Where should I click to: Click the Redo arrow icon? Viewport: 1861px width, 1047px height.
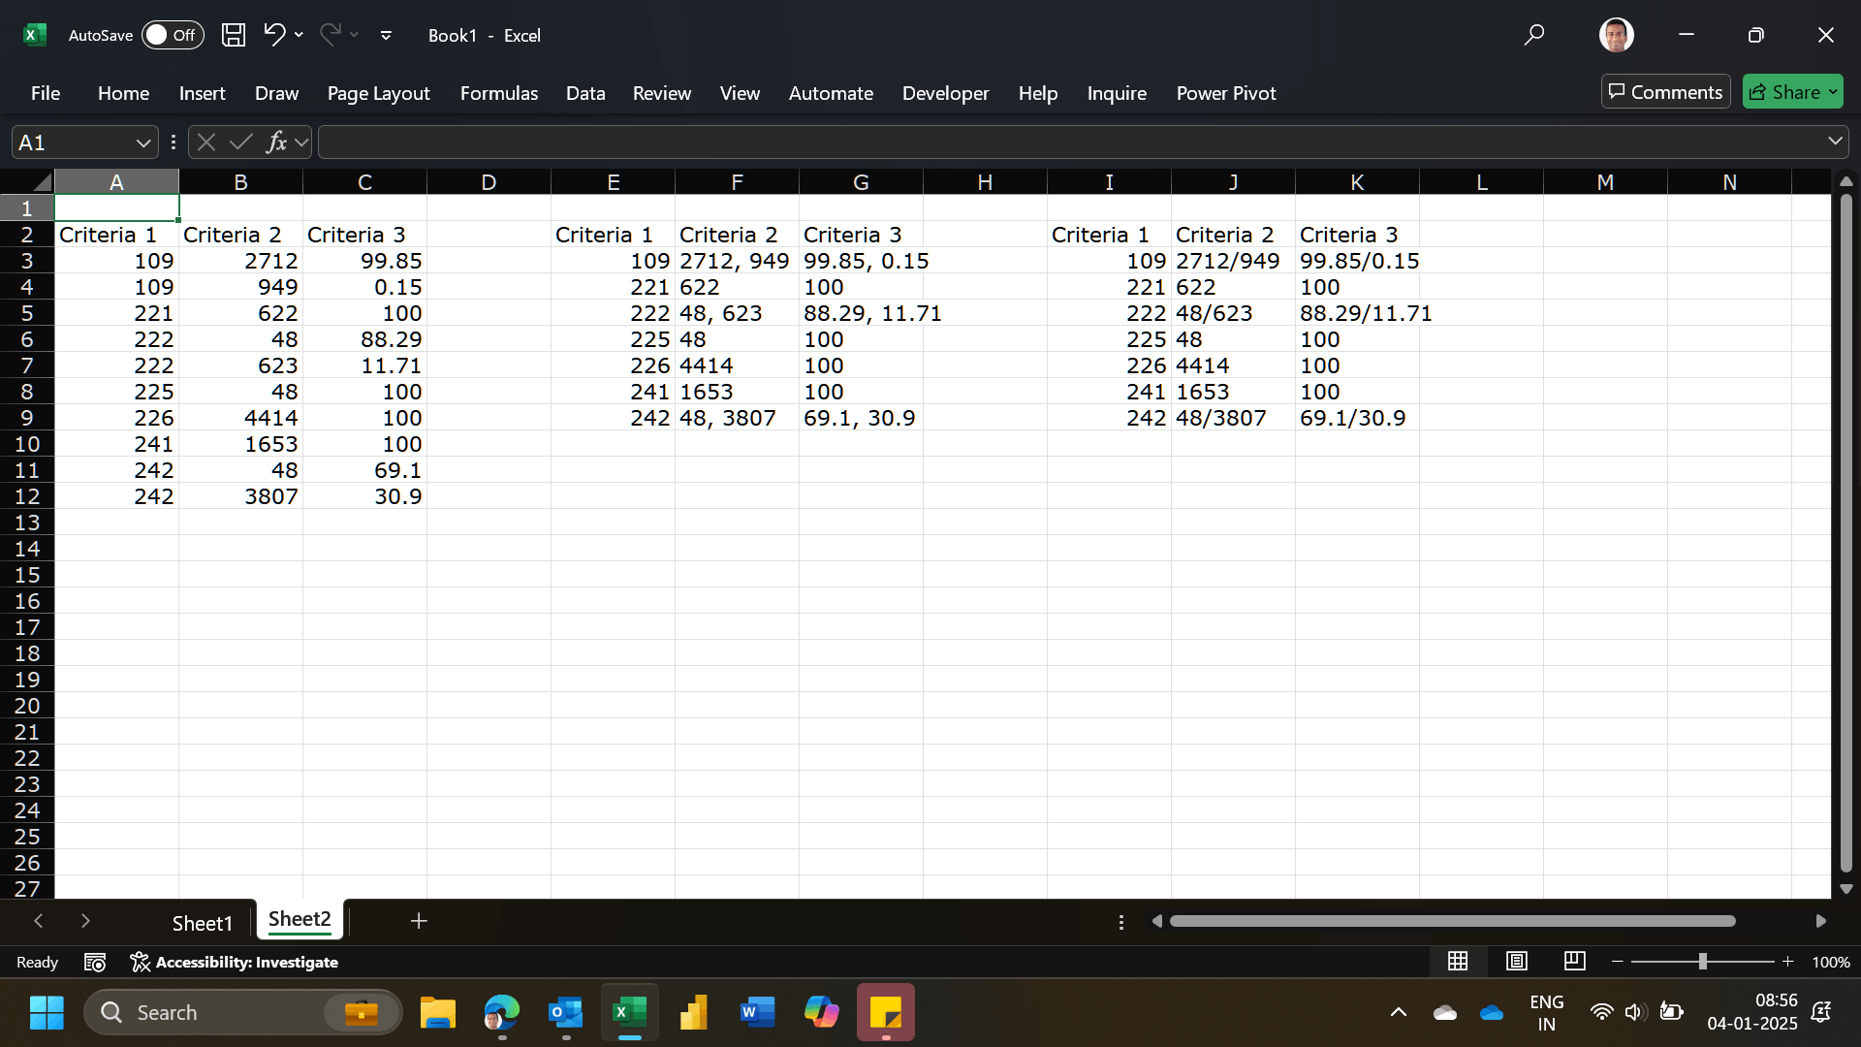(x=331, y=35)
